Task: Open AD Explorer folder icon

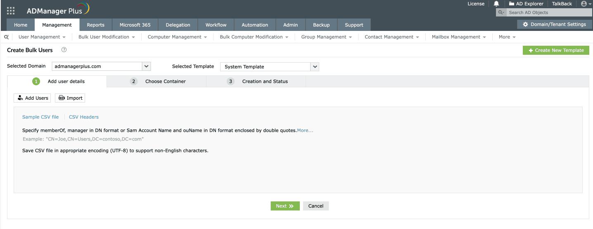Action: [x=512, y=4]
